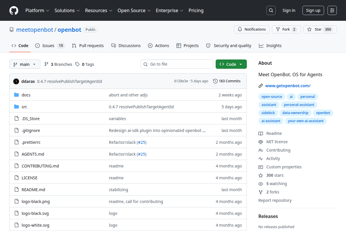Open the CONTRIBUTING.md file
The width and height of the screenshot is (346, 231).
(x=40, y=166)
